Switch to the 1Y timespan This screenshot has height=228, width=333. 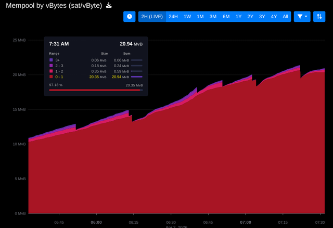point(238,17)
